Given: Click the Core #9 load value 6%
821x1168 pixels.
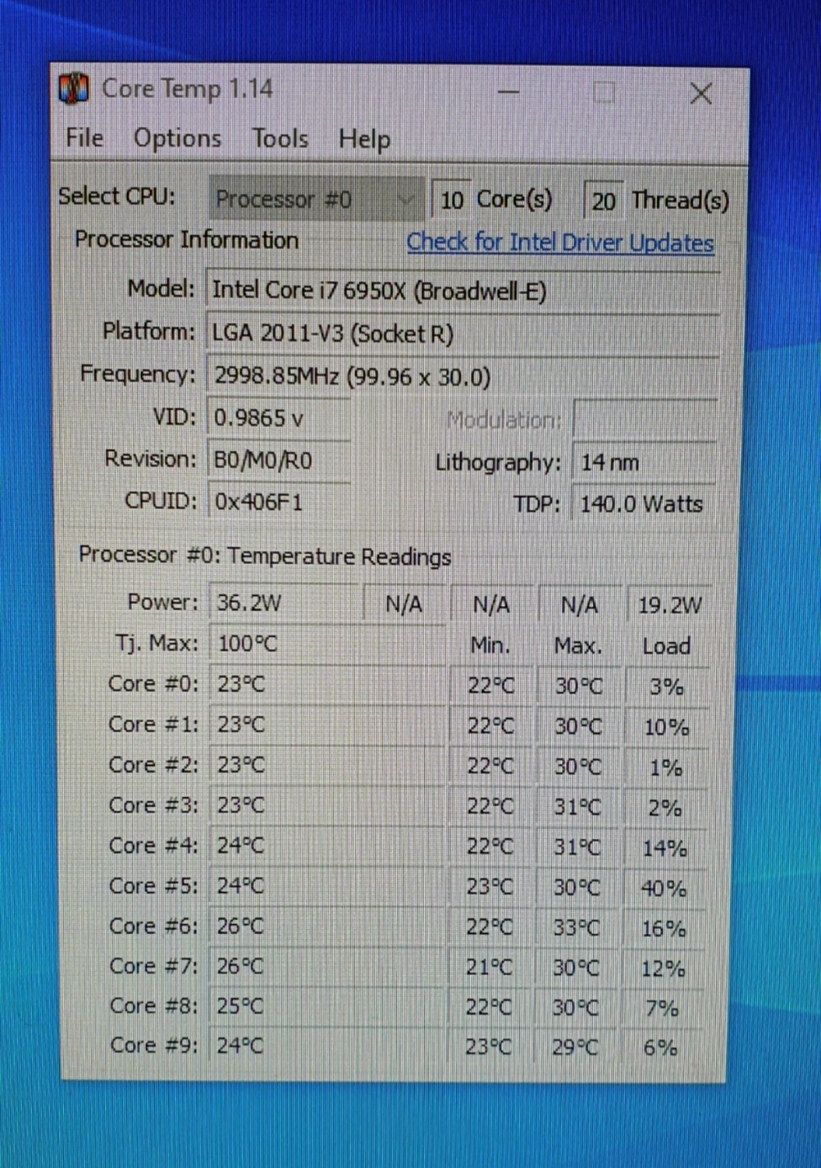Looking at the screenshot, I should tap(661, 1048).
